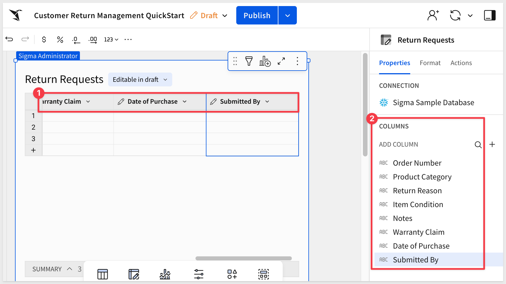The width and height of the screenshot is (506, 284).
Task: Click the add child chart icon
Action: click(x=265, y=61)
